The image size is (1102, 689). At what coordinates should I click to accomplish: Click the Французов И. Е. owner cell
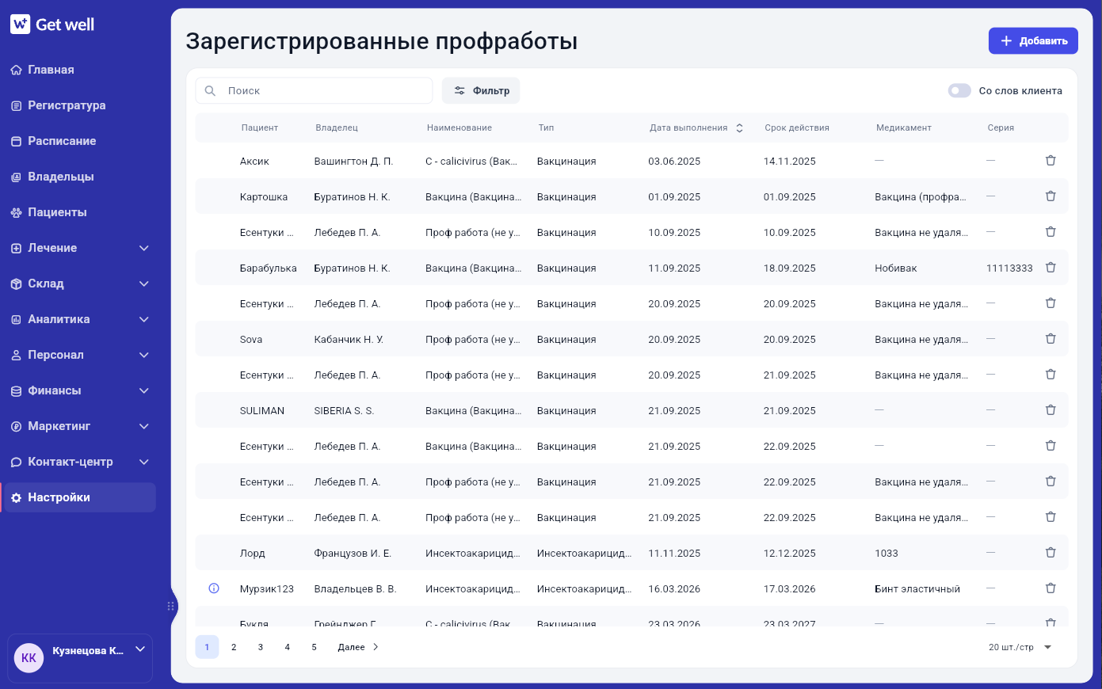click(353, 553)
